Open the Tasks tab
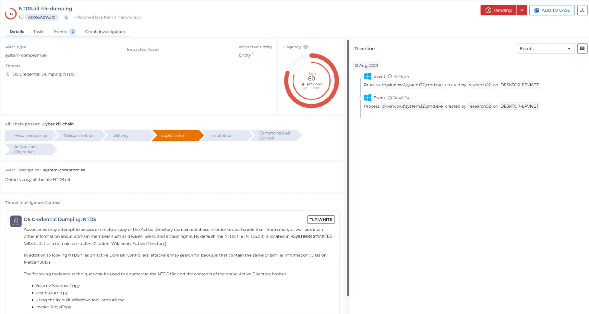Image resolution: width=589 pixels, height=314 pixels. (39, 32)
